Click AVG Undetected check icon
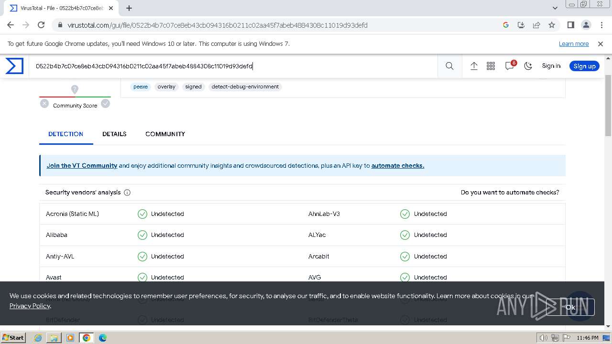Viewport: 612px width, 344px height. coord(405,277)
